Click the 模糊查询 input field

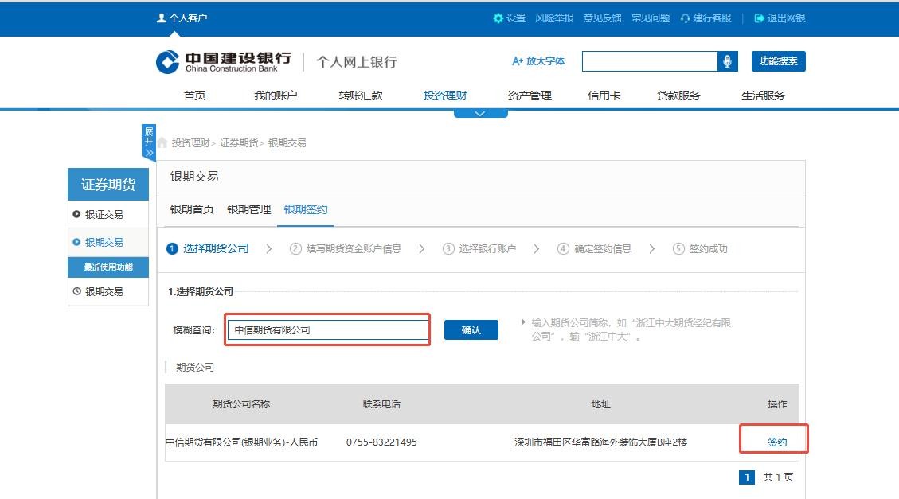coord(328,330)
